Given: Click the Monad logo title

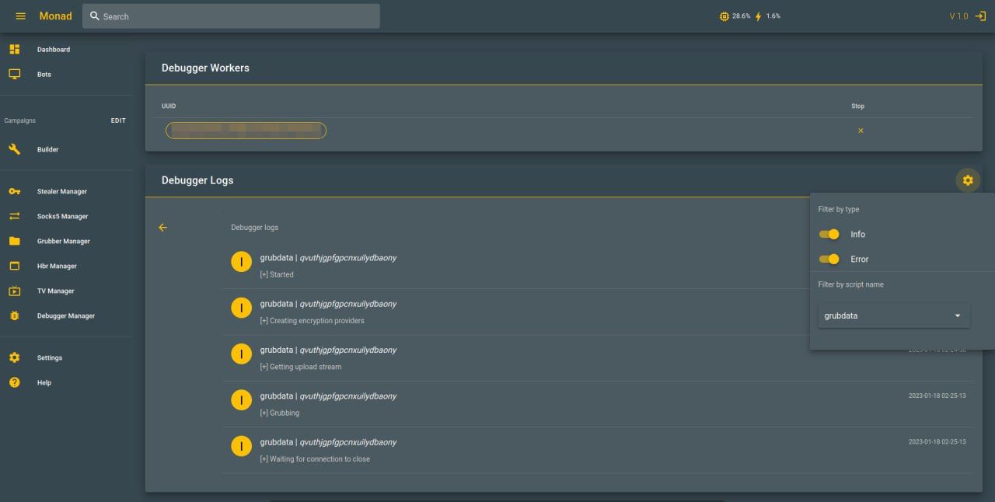Looking at the screenshot, I should pyautogui.click(x=55, y=16).
